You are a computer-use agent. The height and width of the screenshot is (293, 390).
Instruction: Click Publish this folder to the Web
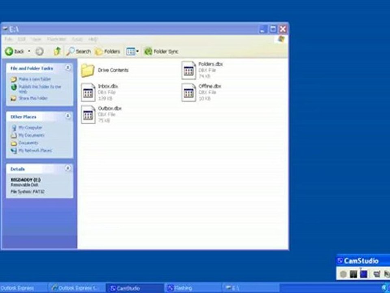point(40,89)
